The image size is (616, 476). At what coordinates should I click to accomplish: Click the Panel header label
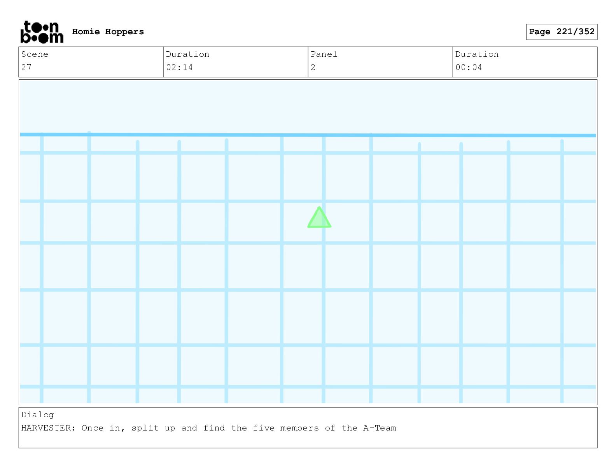point(324,54)
